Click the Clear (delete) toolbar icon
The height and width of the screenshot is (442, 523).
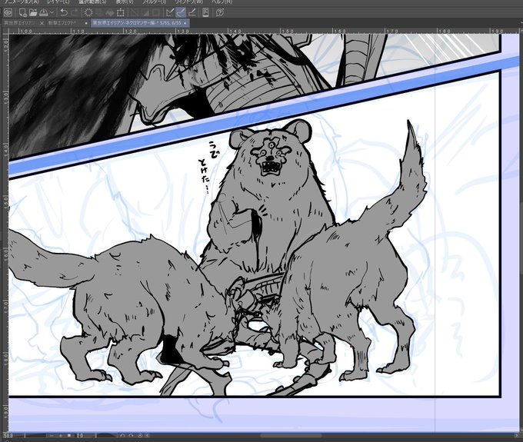coord(88,12)
